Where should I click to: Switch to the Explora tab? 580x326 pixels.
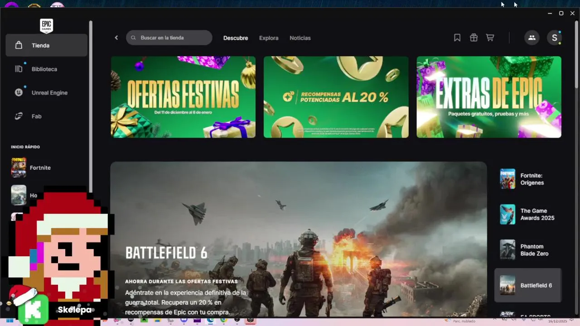tap(269, 38)
